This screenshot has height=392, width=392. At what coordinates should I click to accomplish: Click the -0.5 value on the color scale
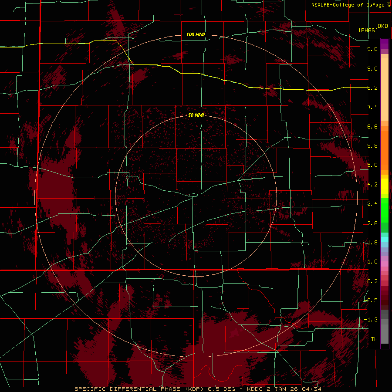point(371,301)
